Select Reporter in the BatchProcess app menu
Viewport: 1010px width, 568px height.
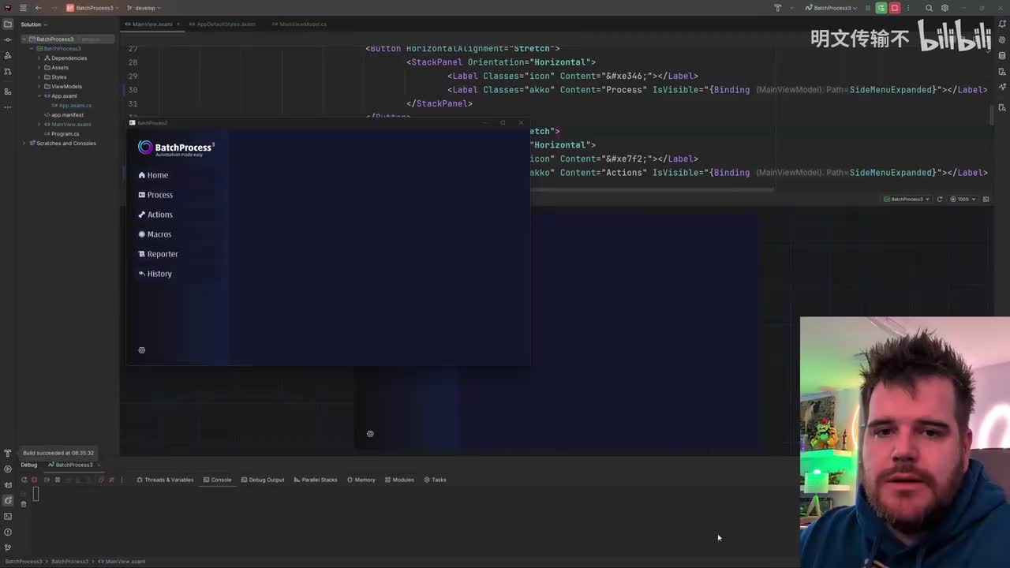tap(158, 254)
